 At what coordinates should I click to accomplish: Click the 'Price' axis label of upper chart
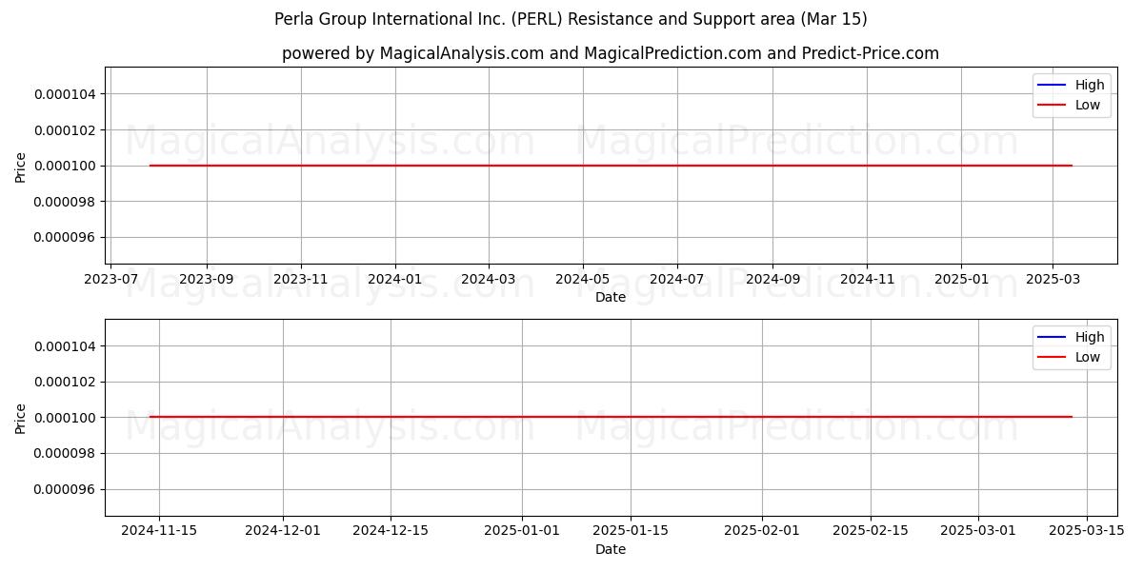coord(21,166)
